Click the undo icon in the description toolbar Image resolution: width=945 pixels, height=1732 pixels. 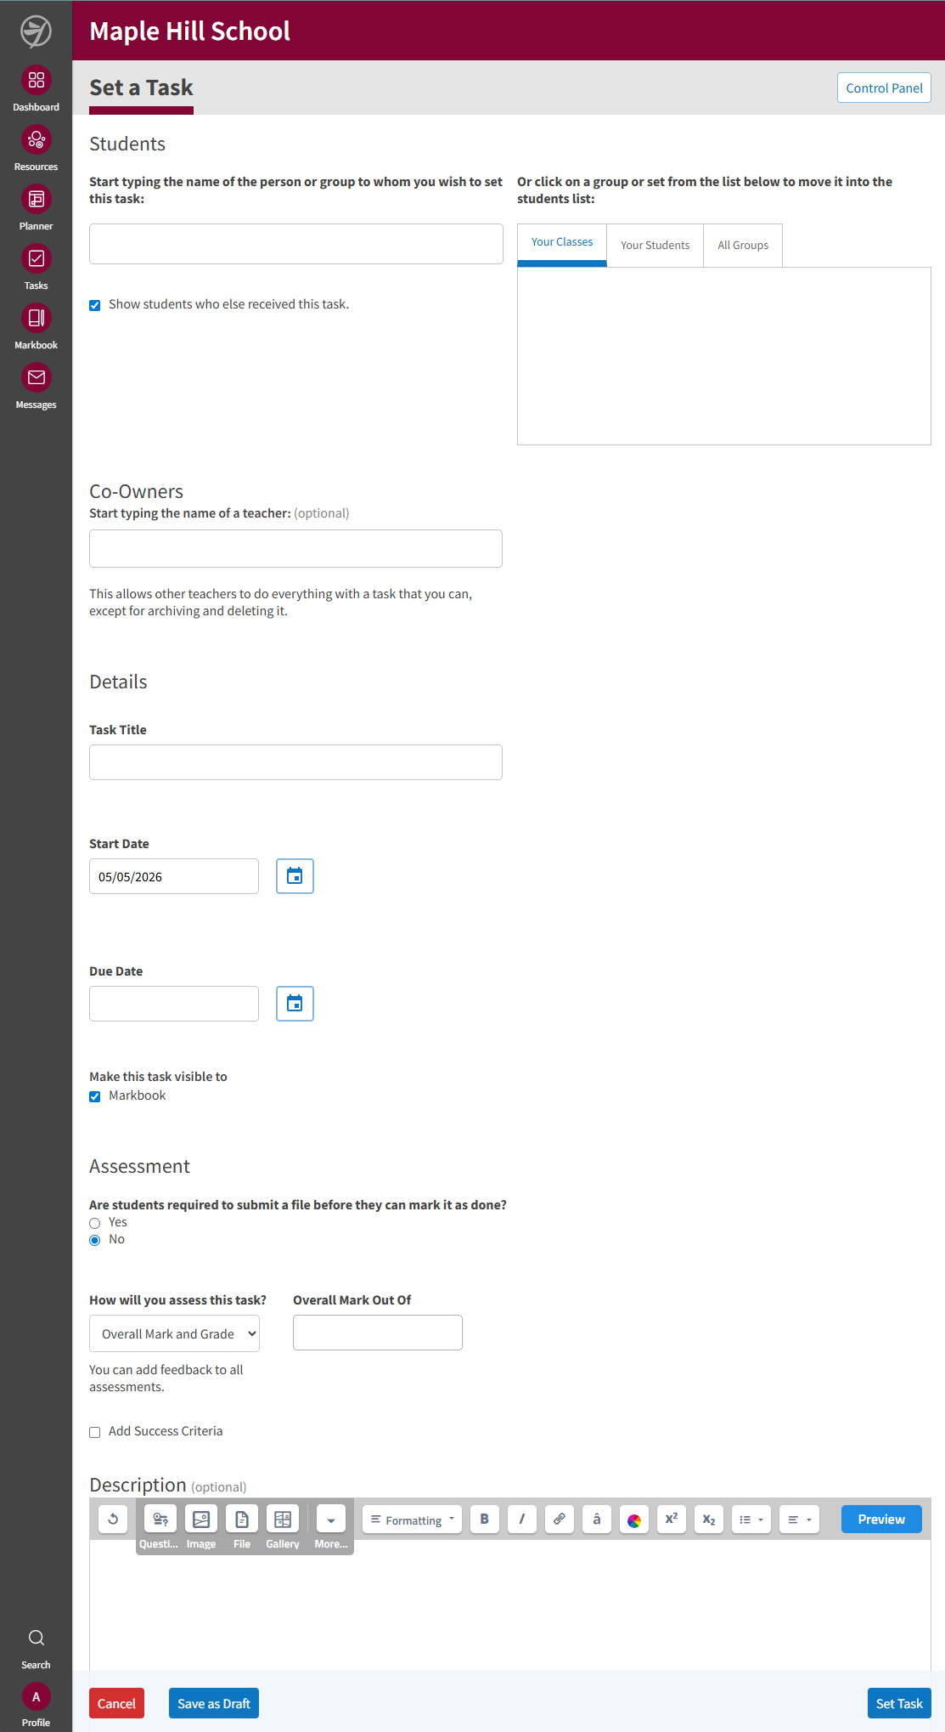pyautogui.click(x=113, y=1520)
